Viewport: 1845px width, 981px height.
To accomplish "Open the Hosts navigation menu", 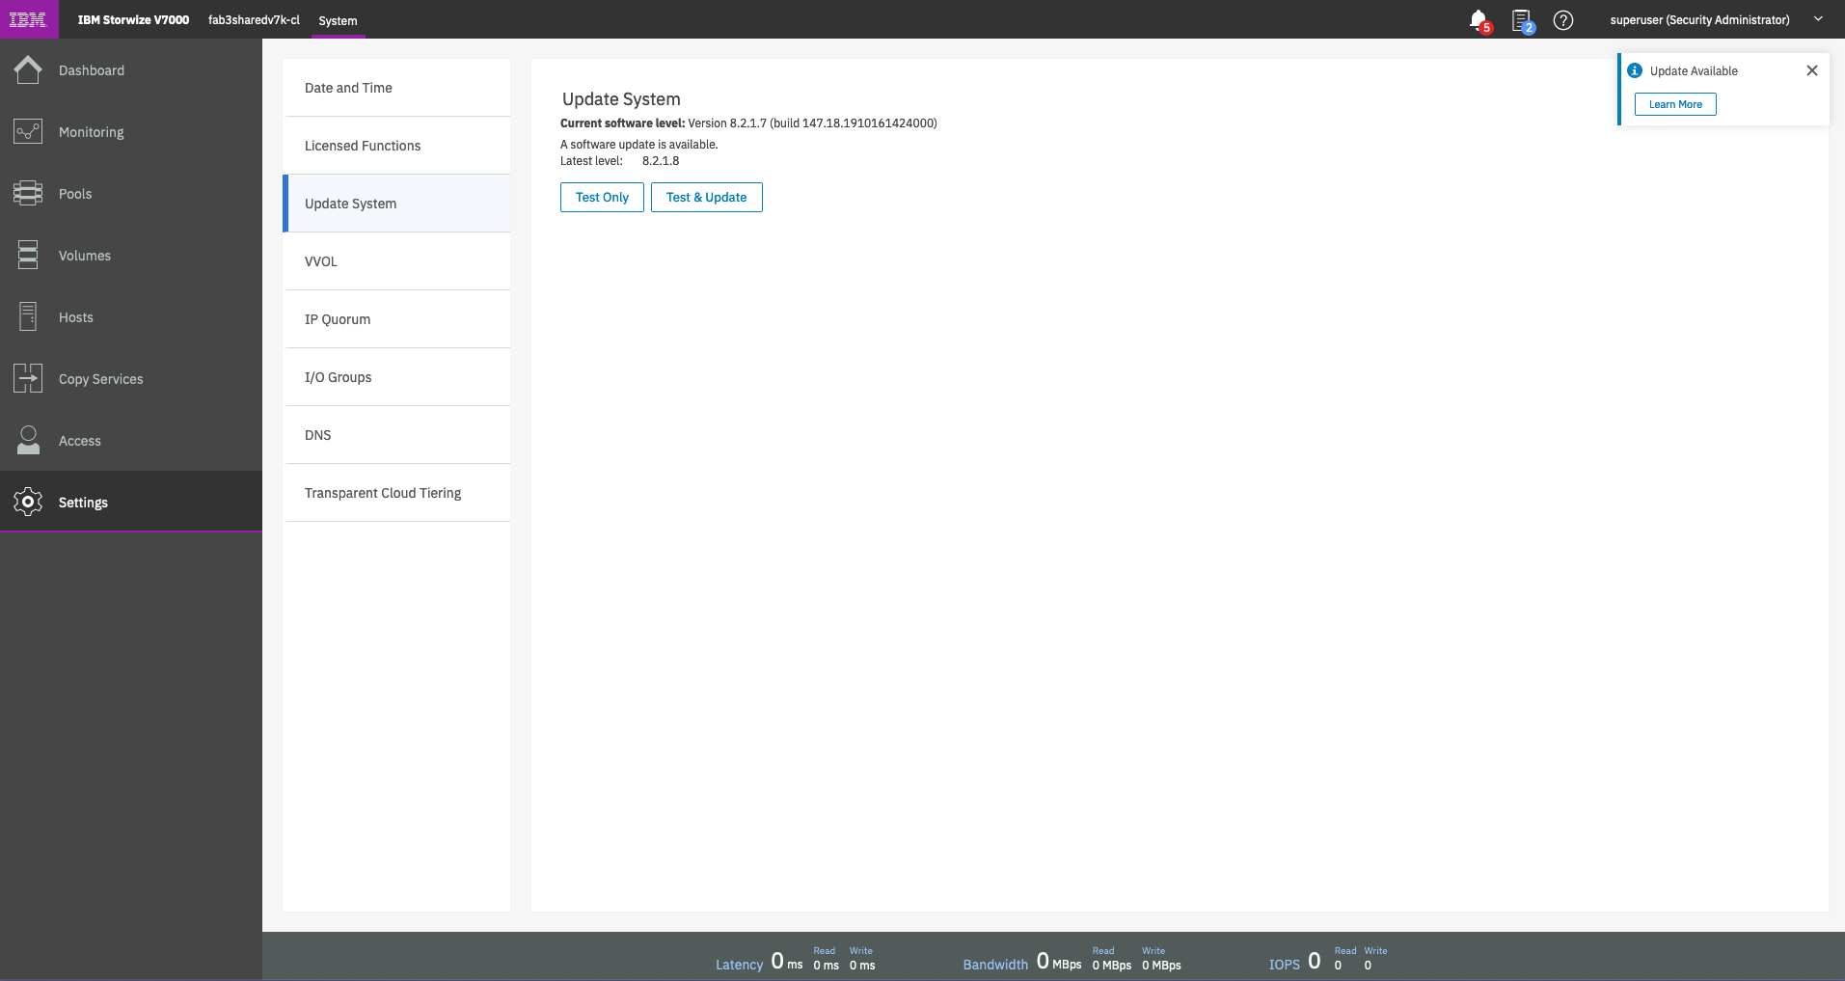I will point(75,317).
